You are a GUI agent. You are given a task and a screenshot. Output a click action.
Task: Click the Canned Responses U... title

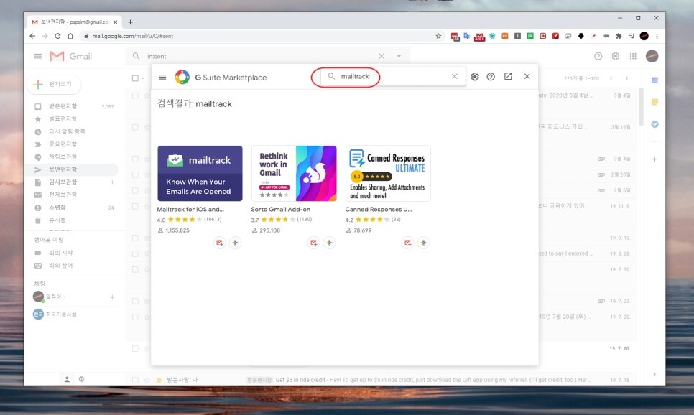coord(379,209)
